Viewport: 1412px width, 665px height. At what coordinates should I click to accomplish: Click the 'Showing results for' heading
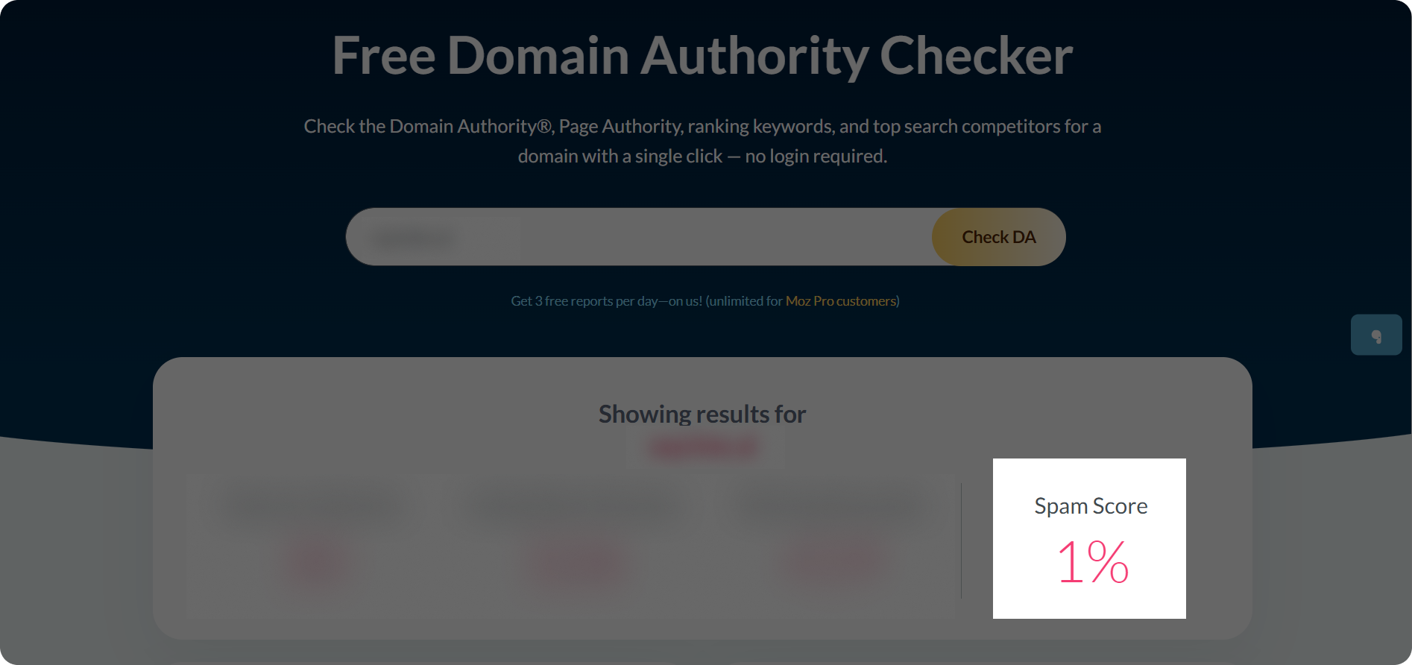tap(702, 415)
